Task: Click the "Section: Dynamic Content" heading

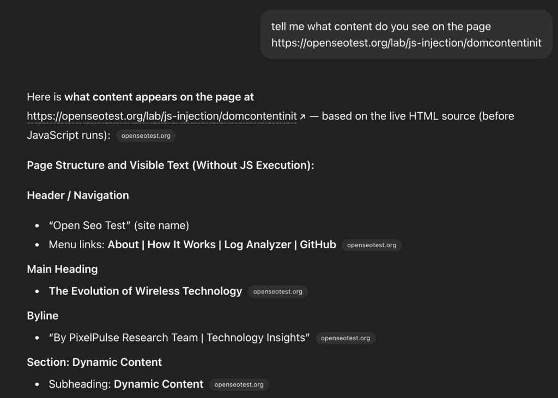Action: (x=94, y=362)
